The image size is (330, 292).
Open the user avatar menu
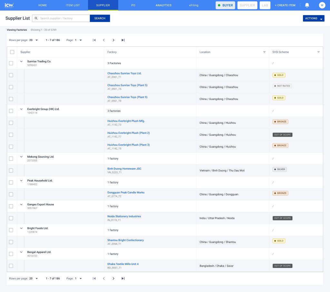click(x=322, y=5)
